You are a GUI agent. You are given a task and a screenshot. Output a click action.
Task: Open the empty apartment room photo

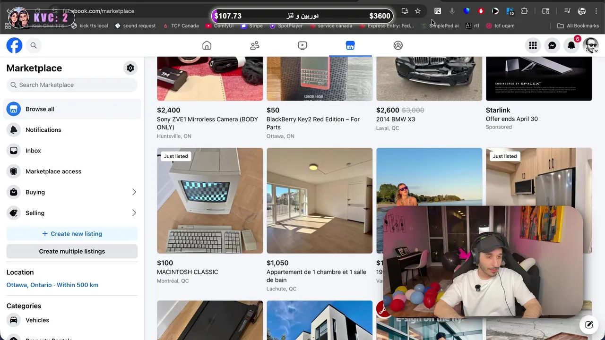tap(320, 201)
